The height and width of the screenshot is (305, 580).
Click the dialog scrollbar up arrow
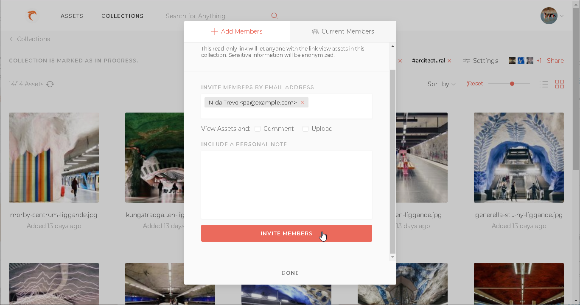392,46
